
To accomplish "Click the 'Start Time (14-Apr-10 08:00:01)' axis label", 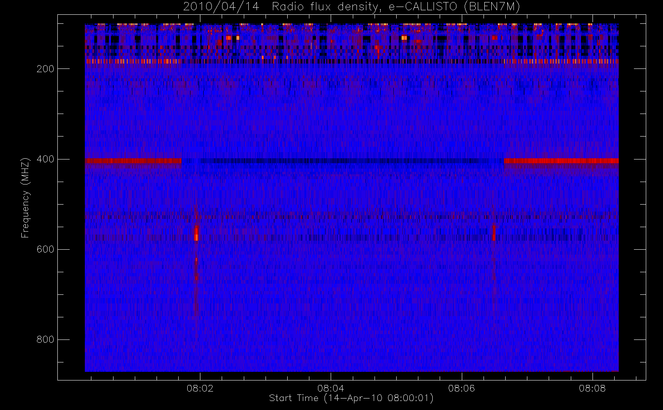I will click(x=352, y=398).
